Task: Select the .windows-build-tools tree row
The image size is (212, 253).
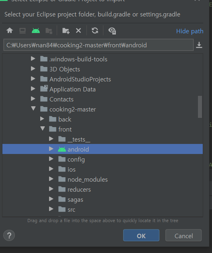Action: pyautogui.click(x=103, y=59)
